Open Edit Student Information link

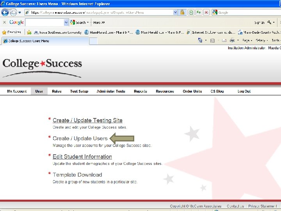pos(82,156)
